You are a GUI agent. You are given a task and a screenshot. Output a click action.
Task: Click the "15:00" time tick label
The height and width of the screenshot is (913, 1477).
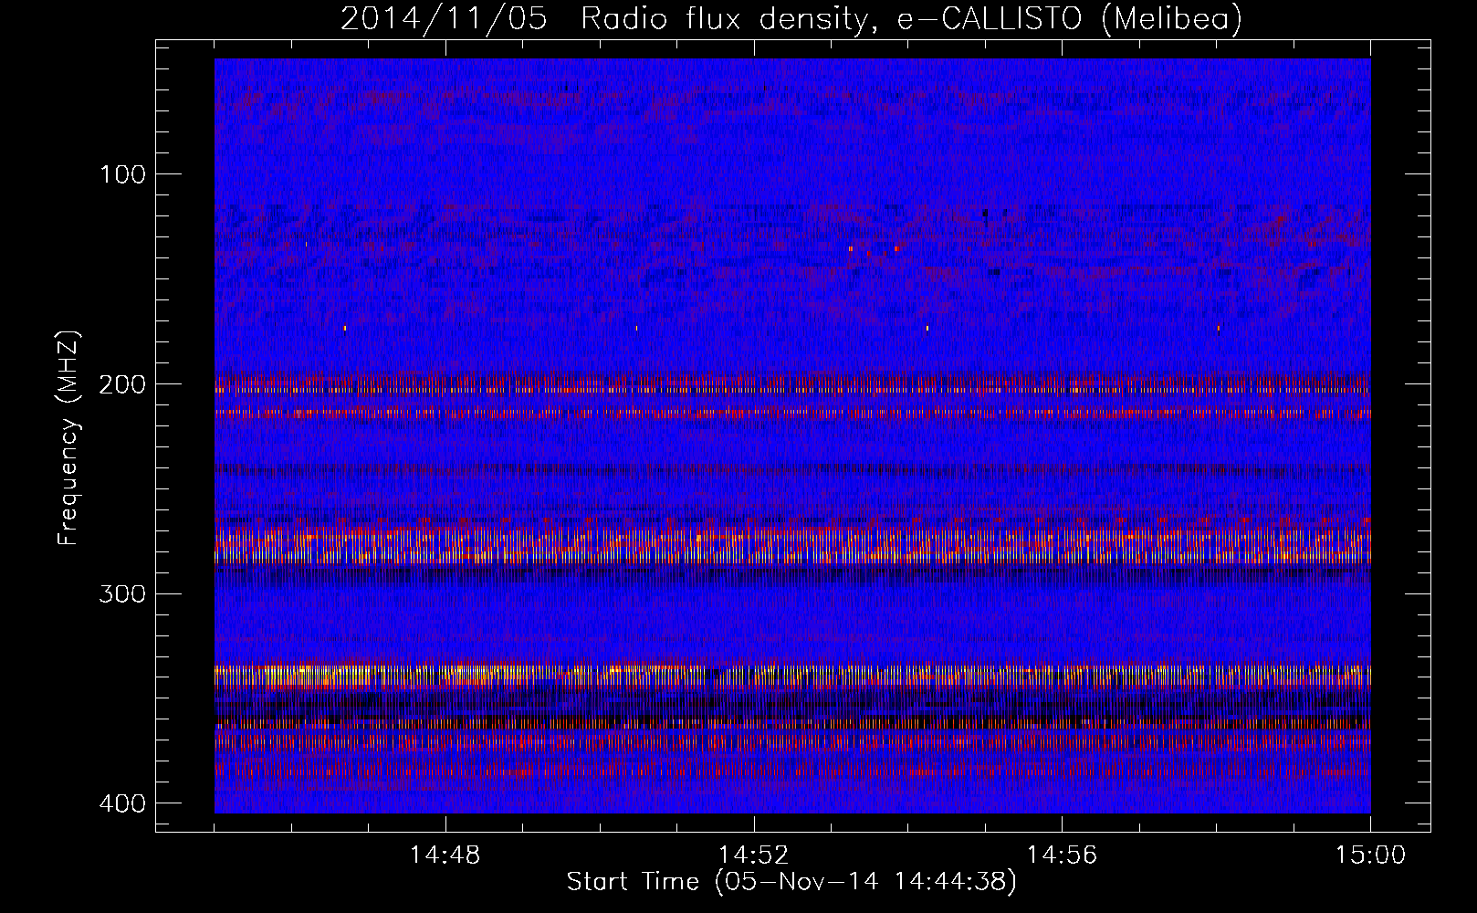(1370, 855)
